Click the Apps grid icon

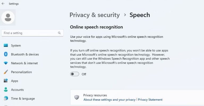click(x=6, y=81)
